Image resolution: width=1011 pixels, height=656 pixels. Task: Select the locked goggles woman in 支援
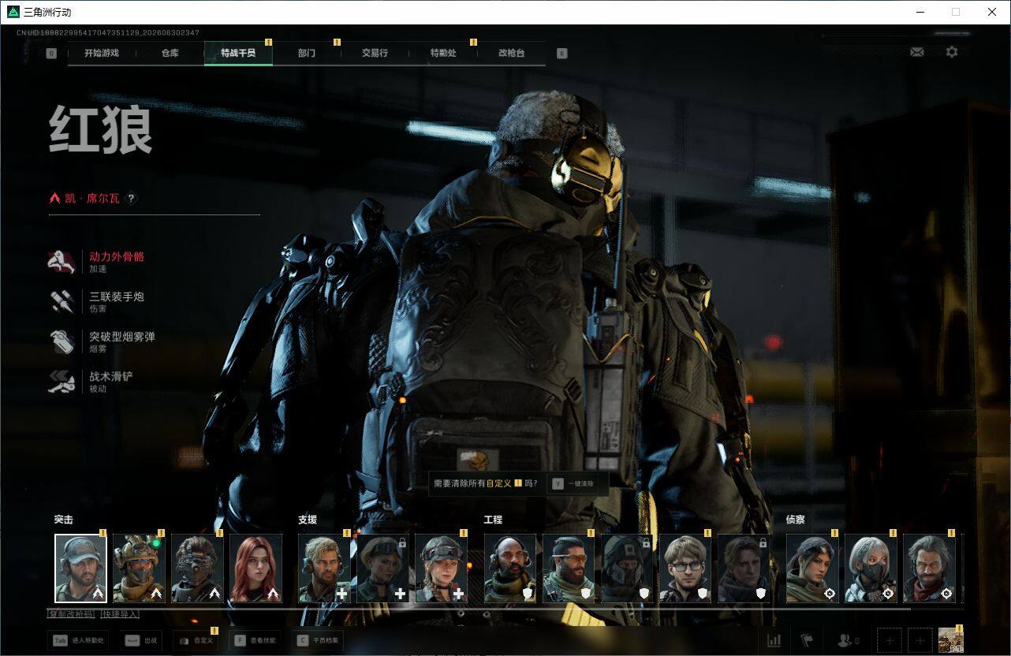[382, 568]
